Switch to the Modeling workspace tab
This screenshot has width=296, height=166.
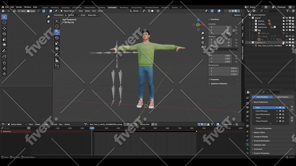[55, 7]
